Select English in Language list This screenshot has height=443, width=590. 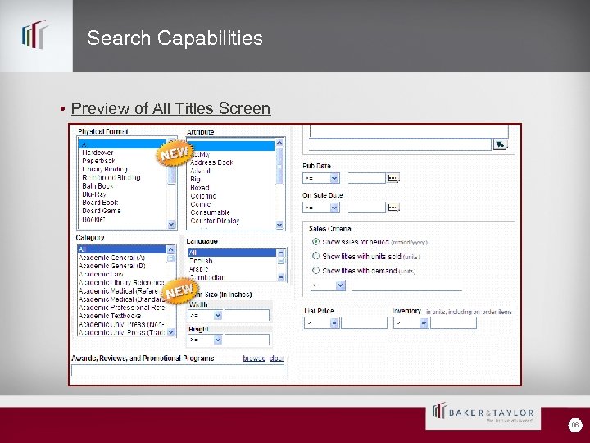click(x=201, y=261)
